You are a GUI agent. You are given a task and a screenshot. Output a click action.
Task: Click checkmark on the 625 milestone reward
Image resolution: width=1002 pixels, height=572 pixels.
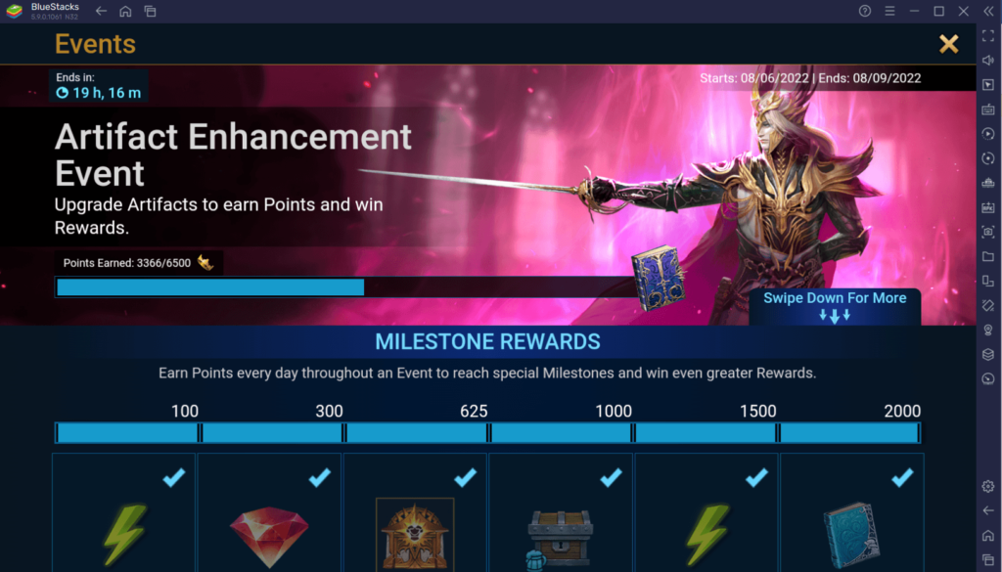click(x=465, y=477)
